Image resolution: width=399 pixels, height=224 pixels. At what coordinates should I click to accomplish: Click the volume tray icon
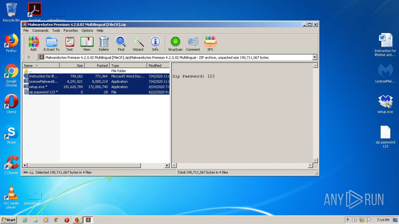click(354, 220)
